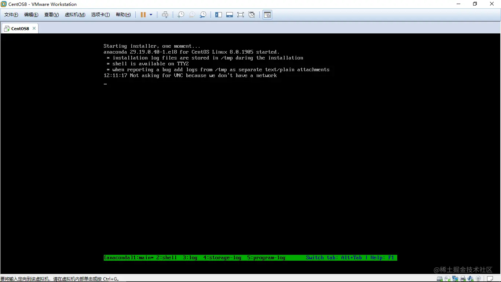Click the hard disk device icon in status bar

pyautogui.click(x=439, y=279)
